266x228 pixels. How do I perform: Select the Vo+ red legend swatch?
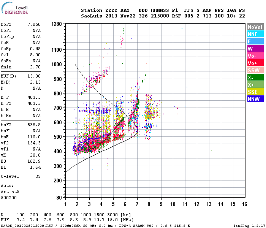255,63
